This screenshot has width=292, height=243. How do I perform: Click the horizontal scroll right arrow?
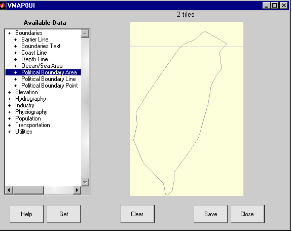coord(77,190)
